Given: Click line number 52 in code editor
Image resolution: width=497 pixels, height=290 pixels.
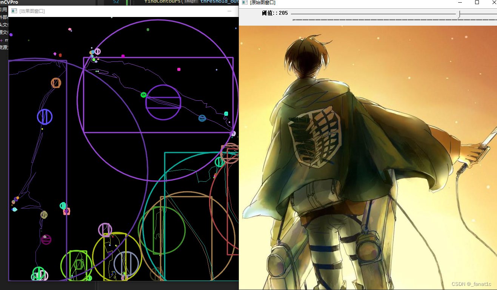Looking at the screenshot, I should click(116, 2).
